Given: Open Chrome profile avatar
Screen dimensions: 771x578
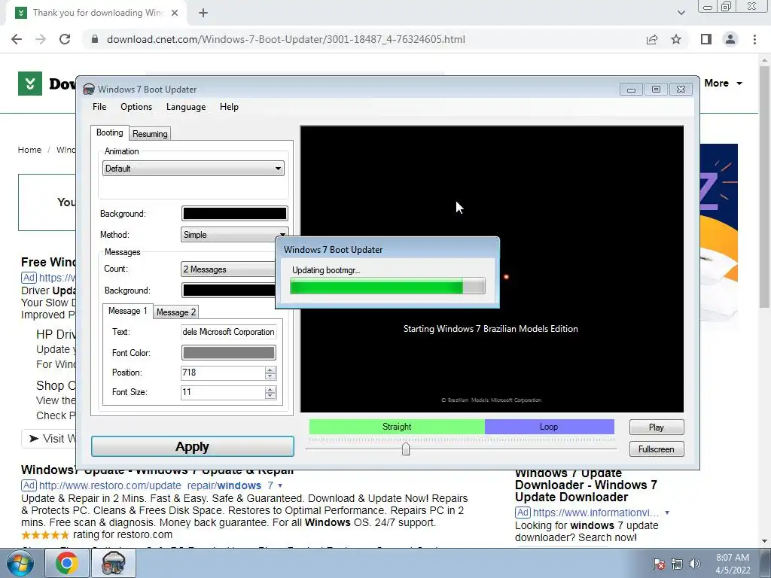Looking at the screenshot, I should (x=730, y=39).
